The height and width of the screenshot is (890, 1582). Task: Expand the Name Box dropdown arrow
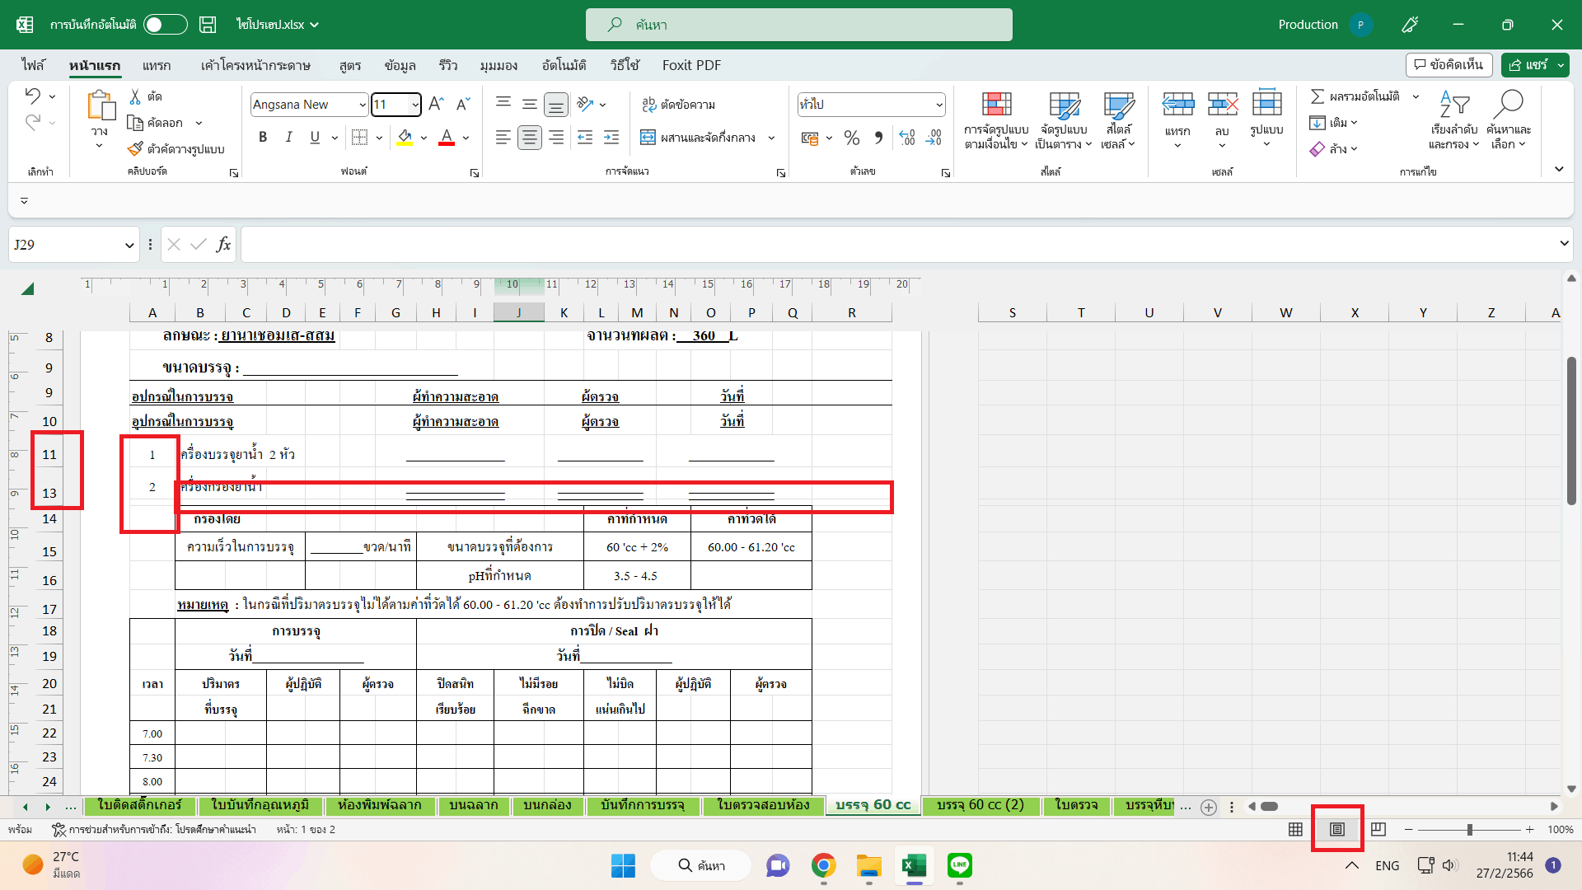coord(129,245)
